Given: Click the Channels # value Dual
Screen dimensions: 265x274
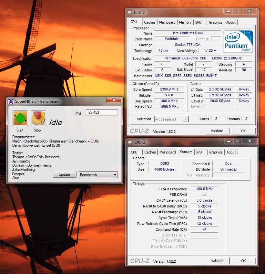Looking at the screenshot, I should tap(229, 163).
